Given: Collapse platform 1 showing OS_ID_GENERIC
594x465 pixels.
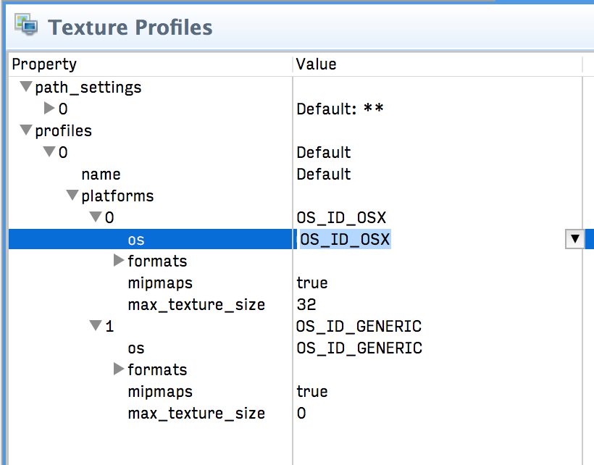Looking at the screenshot, I should coord(95,325).
